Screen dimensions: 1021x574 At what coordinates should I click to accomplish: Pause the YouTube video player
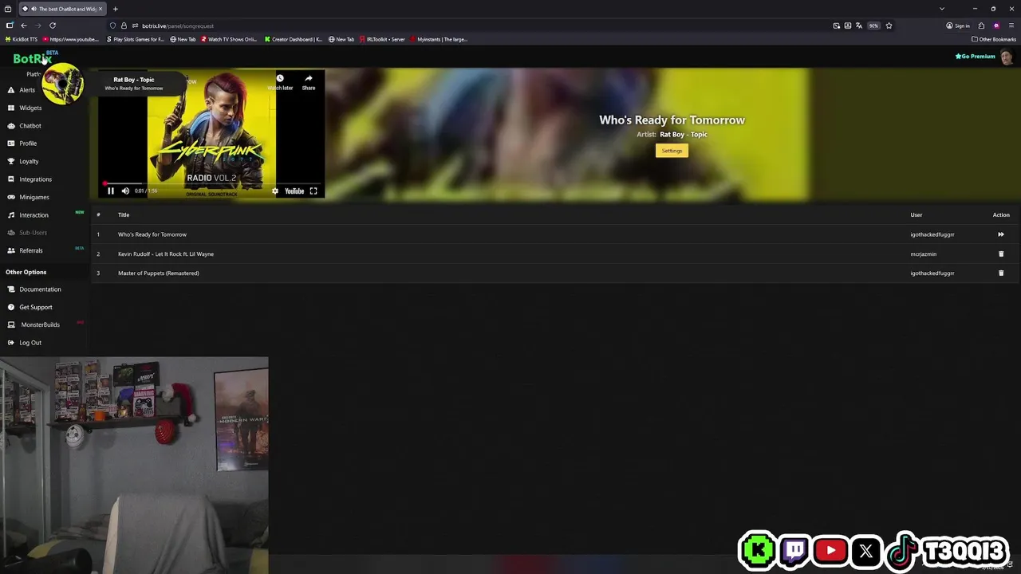point(111,191)
